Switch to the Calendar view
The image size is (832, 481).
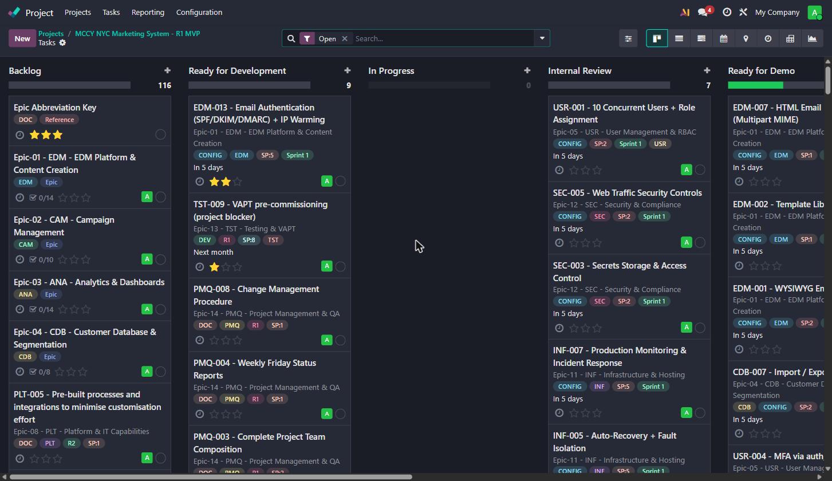point(724,38)
